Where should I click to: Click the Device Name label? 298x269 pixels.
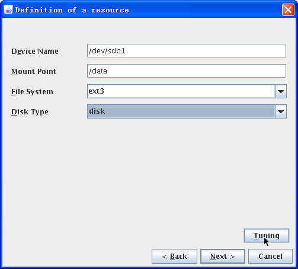pyautogui.click(x=35, y=52)
